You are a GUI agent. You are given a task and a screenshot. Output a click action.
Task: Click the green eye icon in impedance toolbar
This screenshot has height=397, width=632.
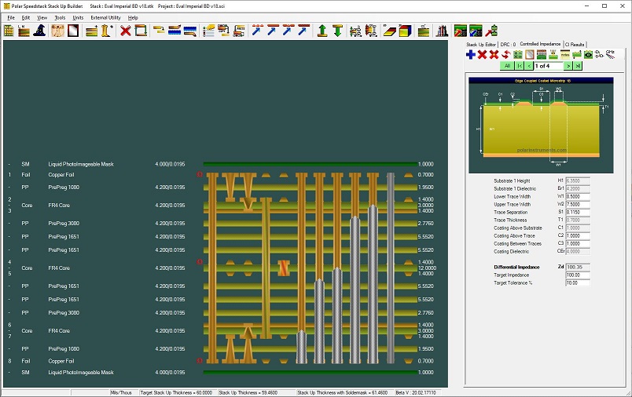click(589, 55)
